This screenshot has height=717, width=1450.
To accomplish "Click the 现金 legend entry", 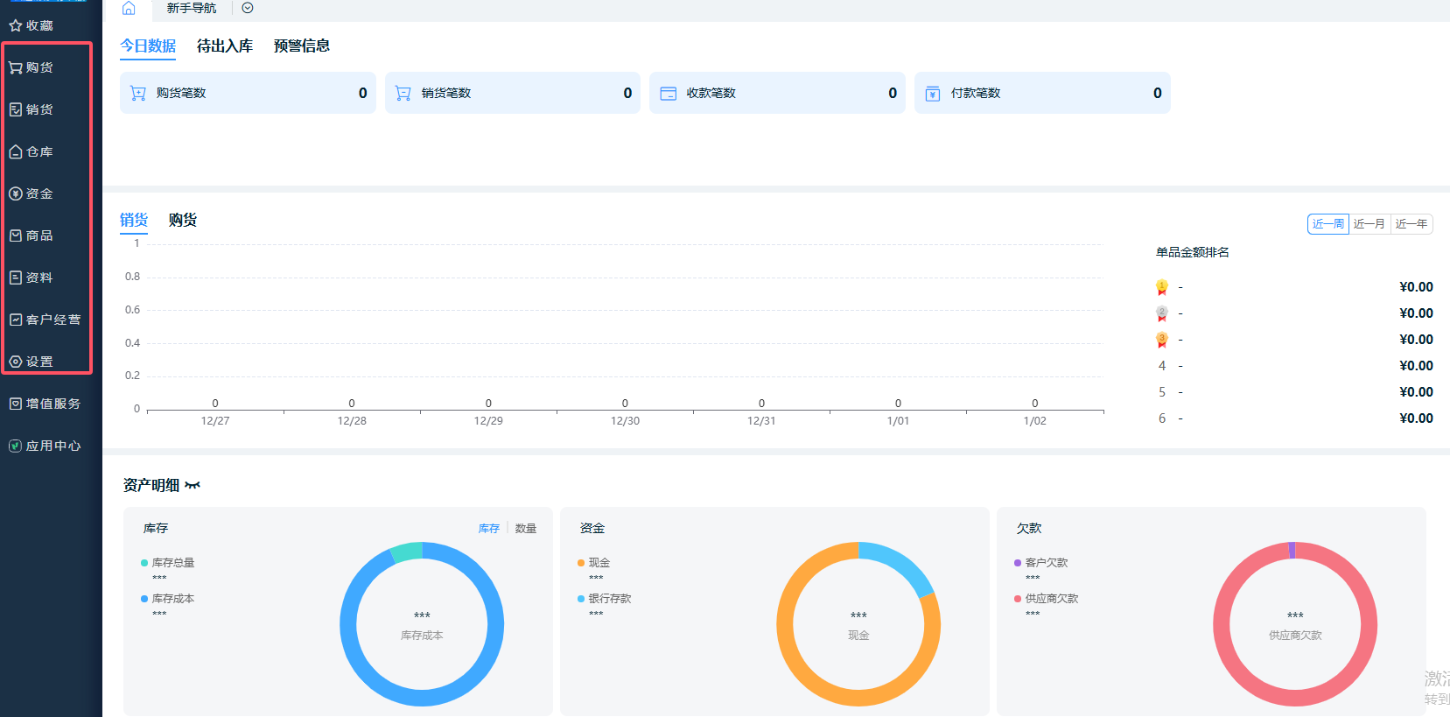I will tap(594, 563).
